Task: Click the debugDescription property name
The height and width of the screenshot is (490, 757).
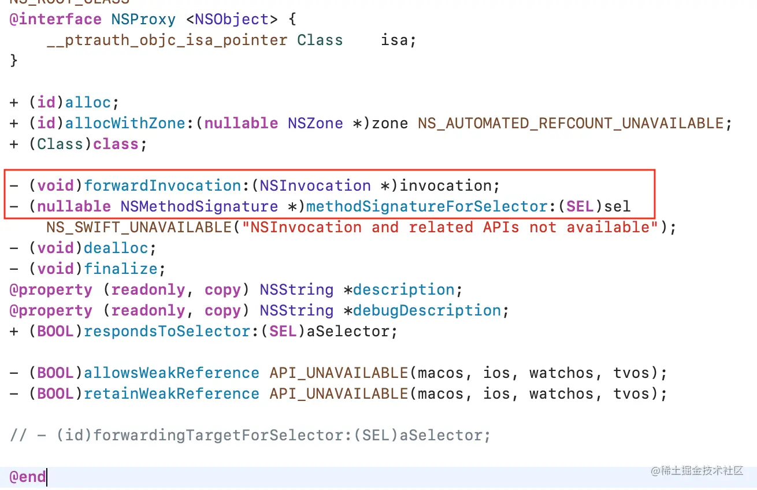Action: click(427, 310)
